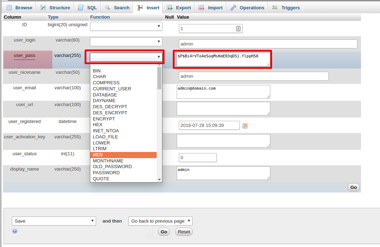Viewport: 380px width, 247px height.
Task: Click the Structure tab icon
Action: [x=43, y=8]
